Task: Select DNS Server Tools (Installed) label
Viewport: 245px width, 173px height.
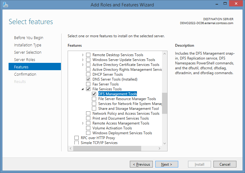Action: (x=115, y=79)
